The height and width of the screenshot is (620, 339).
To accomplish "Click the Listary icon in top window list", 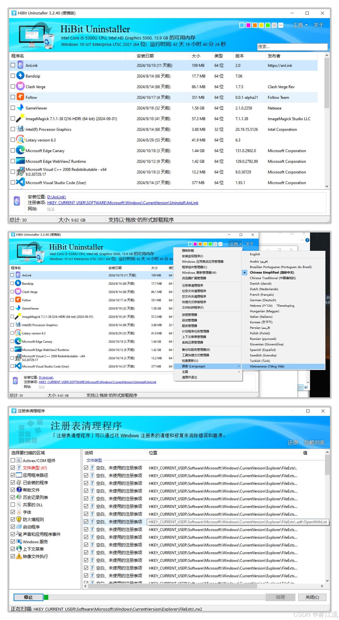I will pos(20,139).
